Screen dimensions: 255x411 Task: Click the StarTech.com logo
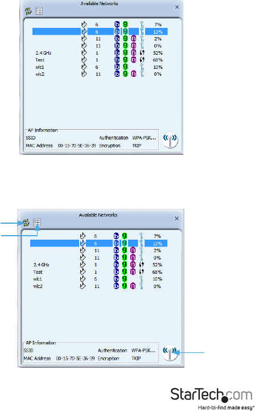pos(212,398)
